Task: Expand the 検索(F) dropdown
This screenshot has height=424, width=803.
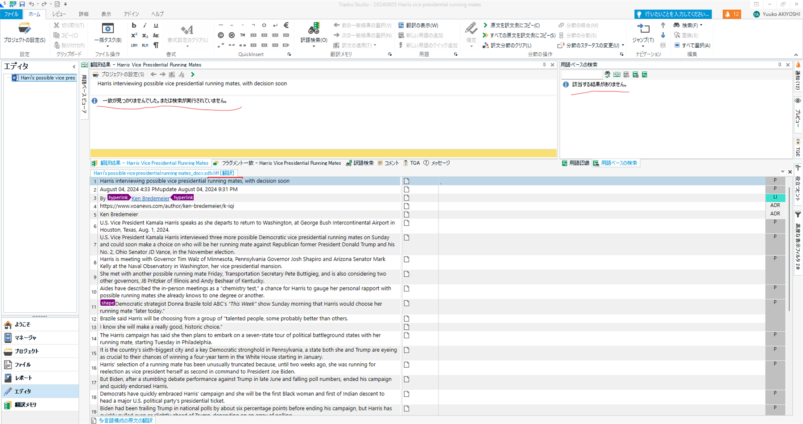Action: (701, 25)
